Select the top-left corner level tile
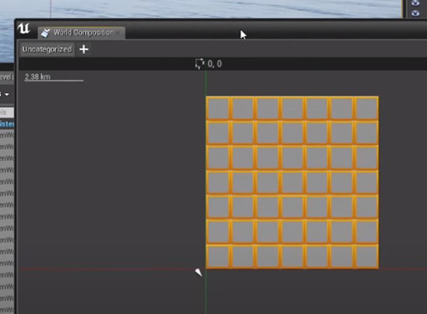The image size is (427, 314). [x=218, y=108]
